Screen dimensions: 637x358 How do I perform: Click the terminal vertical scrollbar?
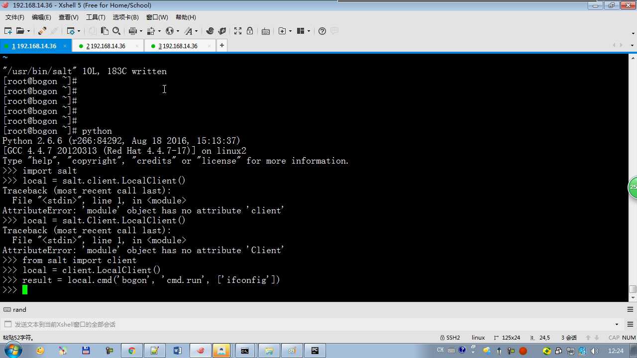coord(633,177)
